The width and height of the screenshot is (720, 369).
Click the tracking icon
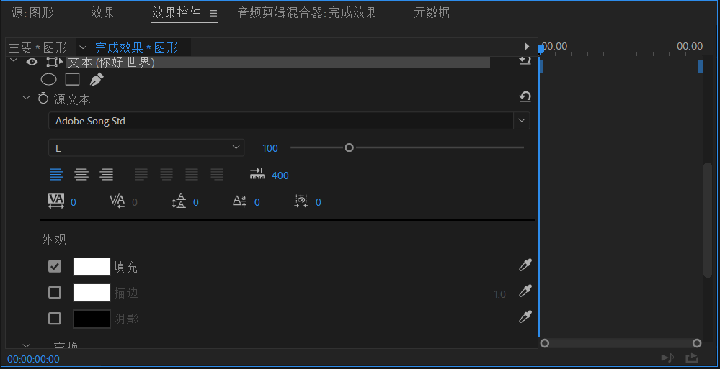point(56,201)
